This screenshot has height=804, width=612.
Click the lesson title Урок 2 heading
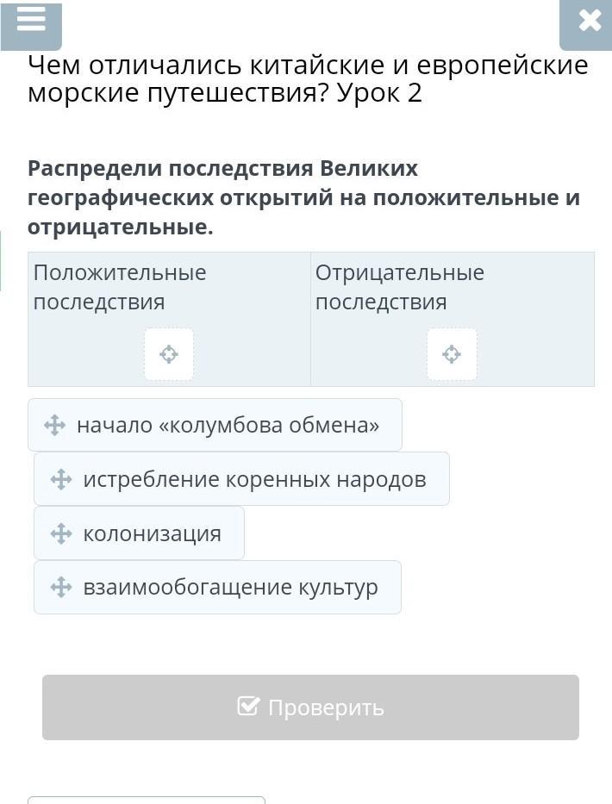(x=308, y=79)
